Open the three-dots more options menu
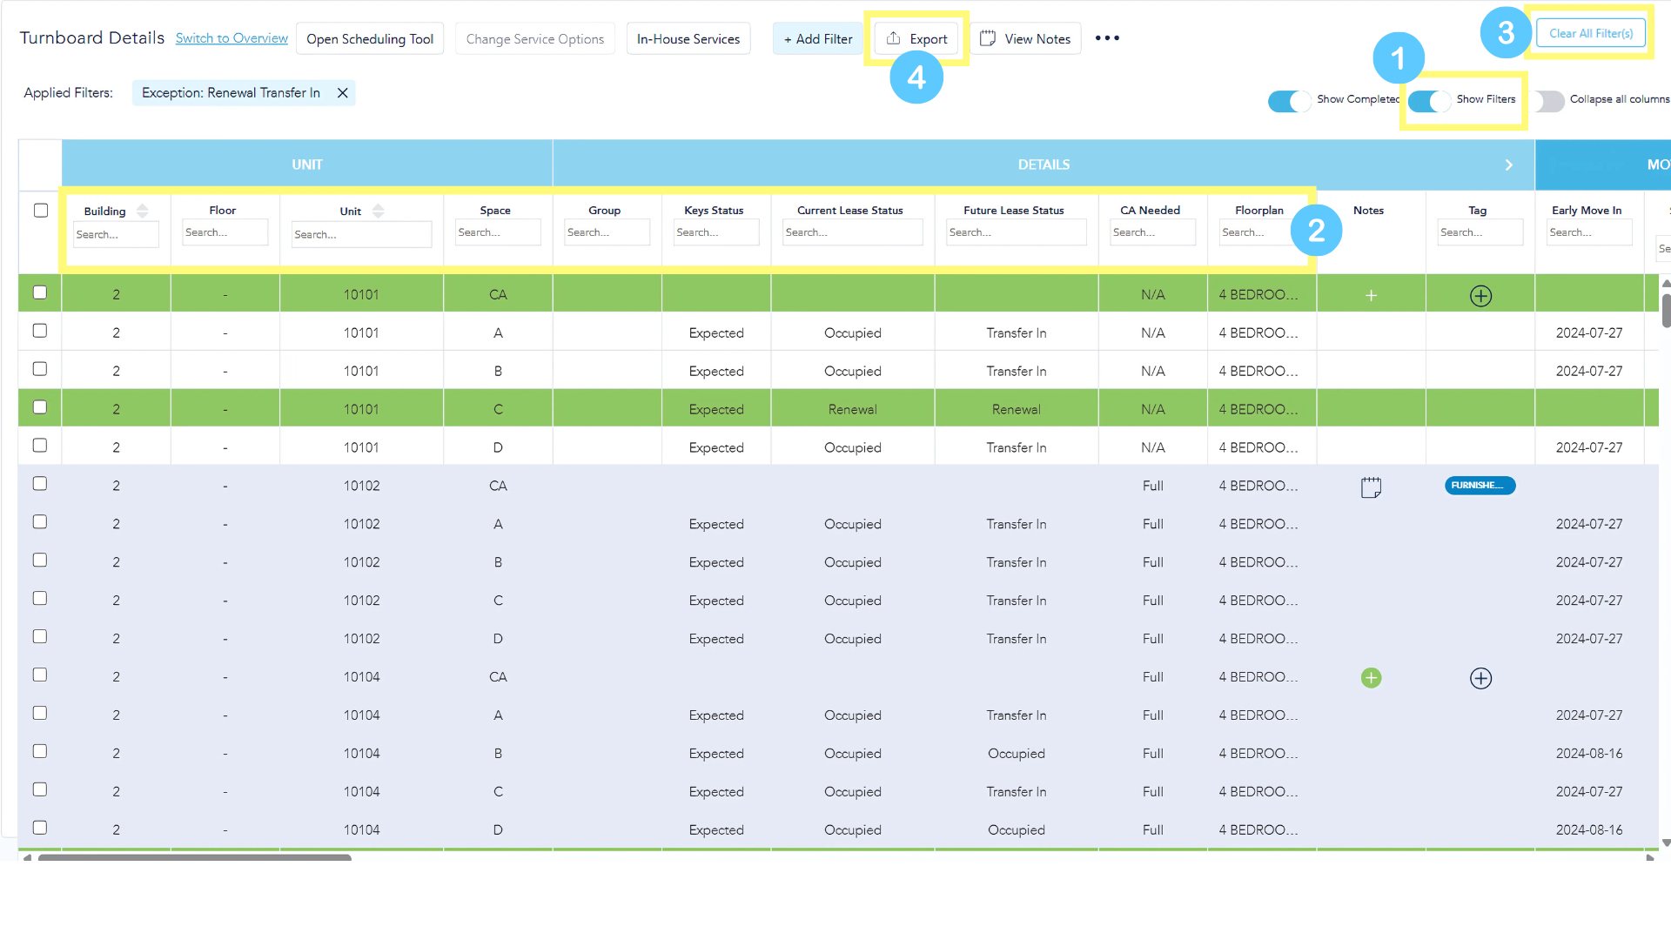Image resolution: width=1671 pixels, height=940 pixels. (x=1107, y=38)
